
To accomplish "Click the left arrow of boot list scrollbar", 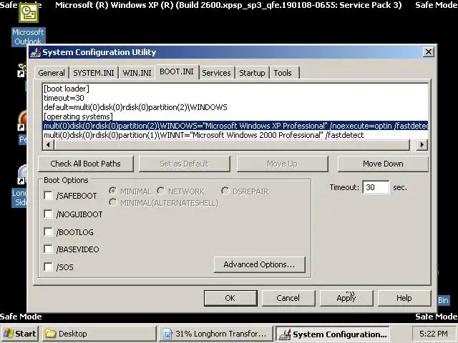I will (x=48, y=144).
